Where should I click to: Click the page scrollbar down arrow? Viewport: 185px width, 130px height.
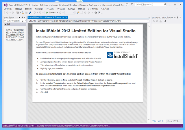coord(149,119)
